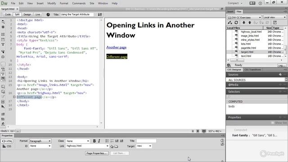Screen dimensions: 288x162
Task: Open the Target dropdown showing new
Action: pos(144,146)
